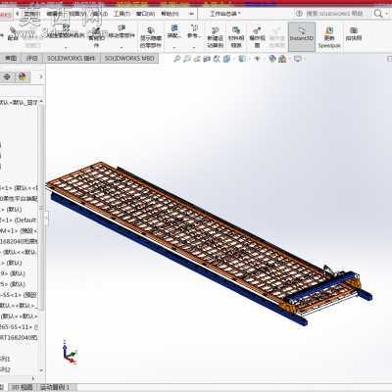Open the Insert (插入) menu
The width and height of the screenshot is (392, 392).
click(100, 14)
